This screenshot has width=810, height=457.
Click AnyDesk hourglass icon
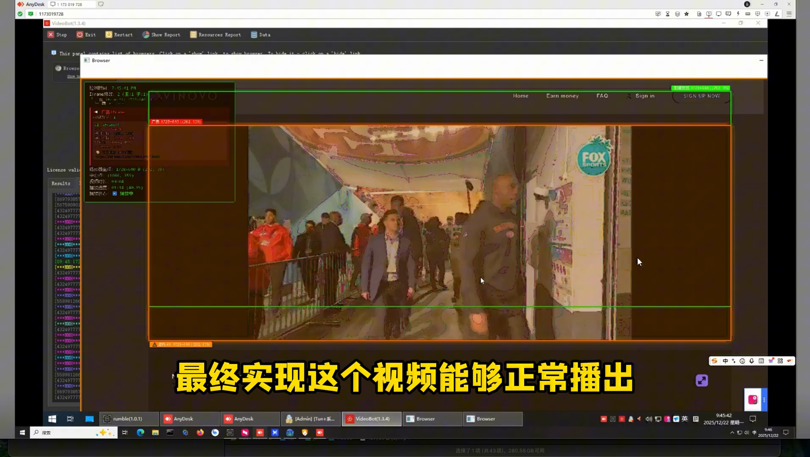[668, 14]
